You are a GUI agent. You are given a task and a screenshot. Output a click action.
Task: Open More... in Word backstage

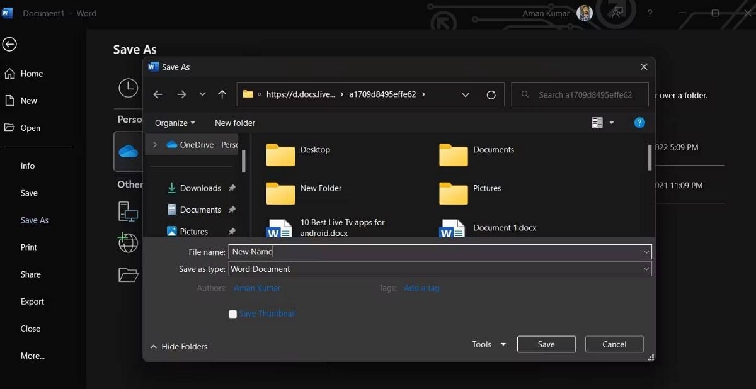click(33, 356)
